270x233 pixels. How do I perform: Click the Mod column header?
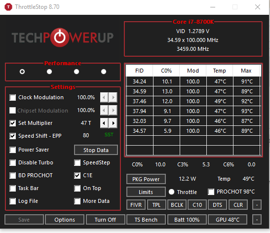[193, 71]
